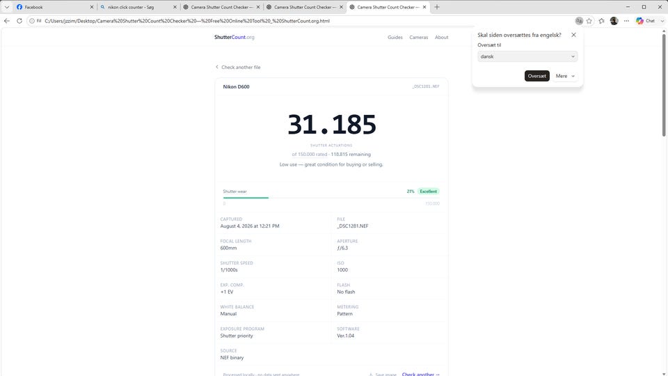Close the translate popup
Viewport: 668px width, 376px height.
point(574,35)
